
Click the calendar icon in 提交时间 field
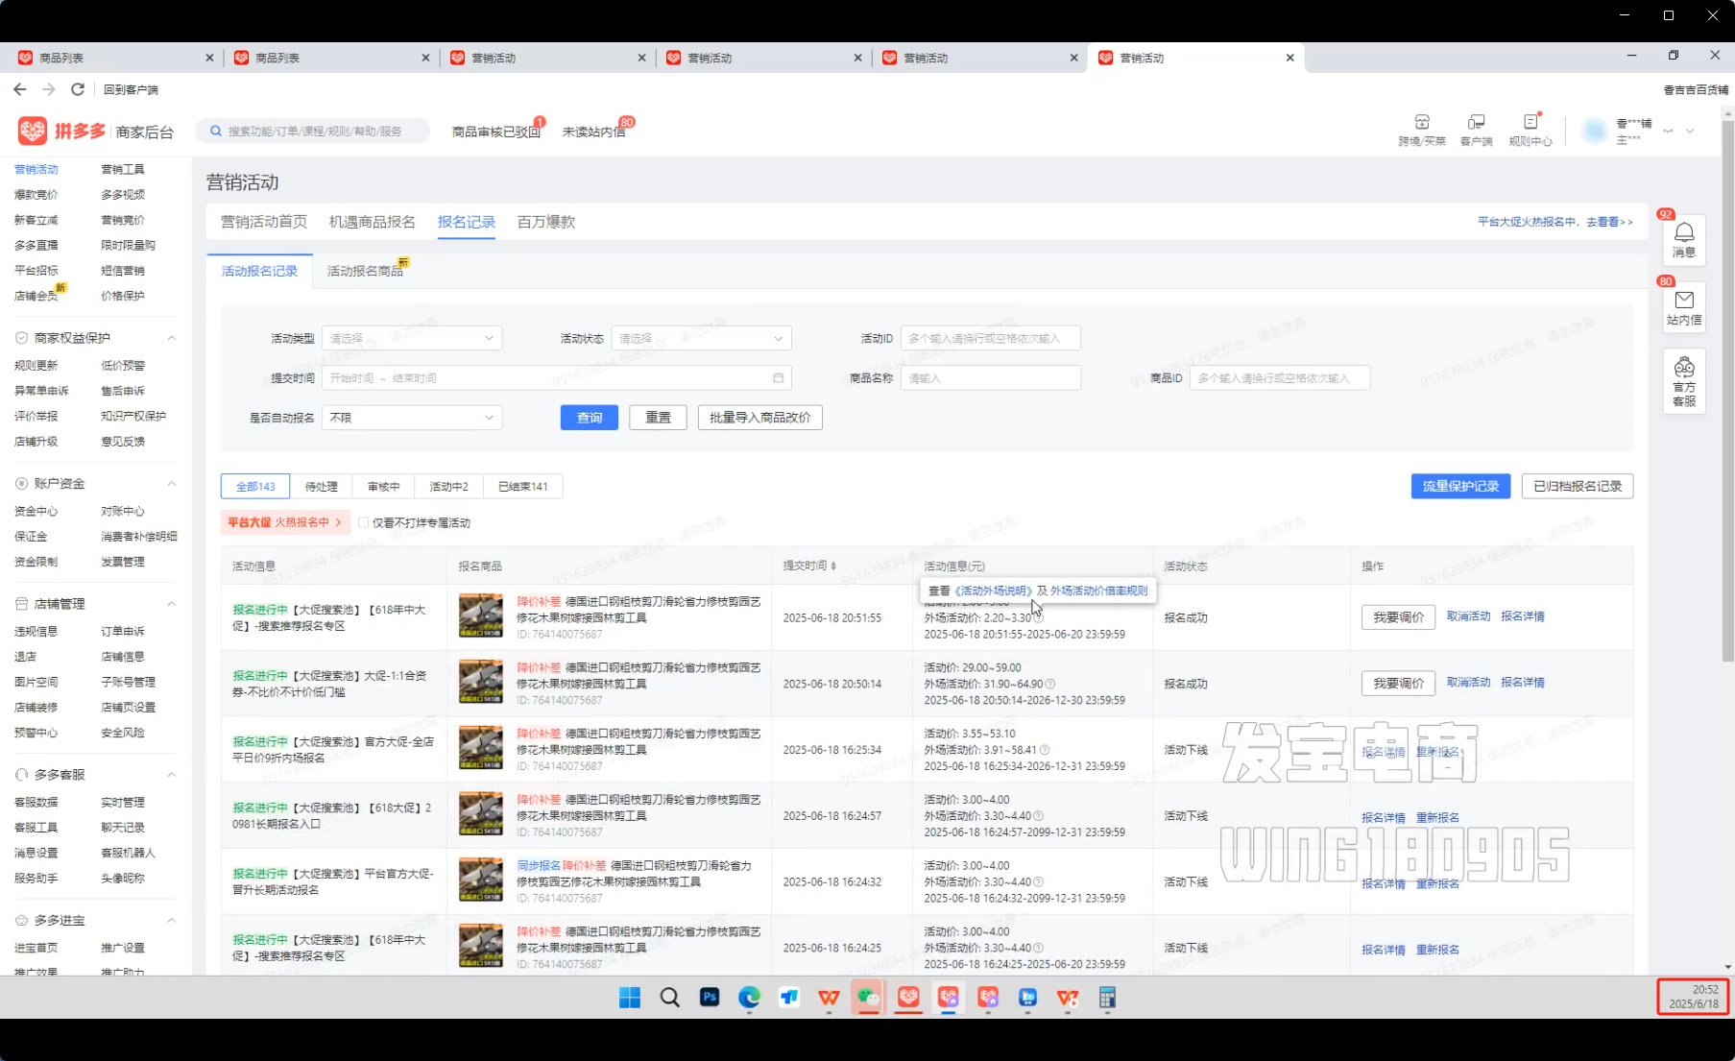[x=778, y=378]
